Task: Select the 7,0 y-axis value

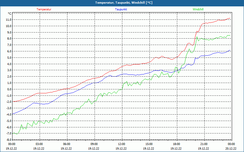Action: [x=9, y=45]
